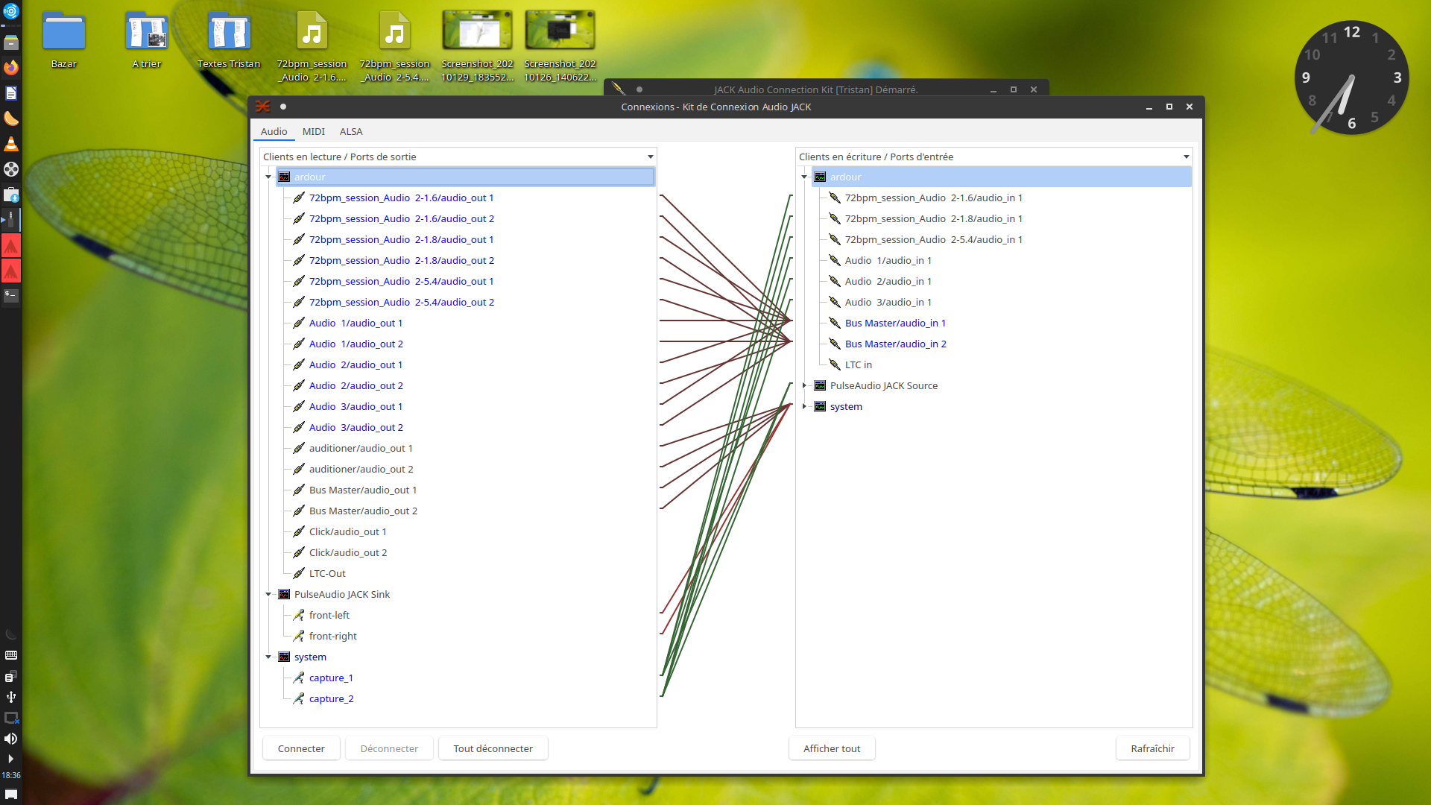Click the Firefox icon in the dock
The width and height of the screenshot is (1431, 805).
11,68
